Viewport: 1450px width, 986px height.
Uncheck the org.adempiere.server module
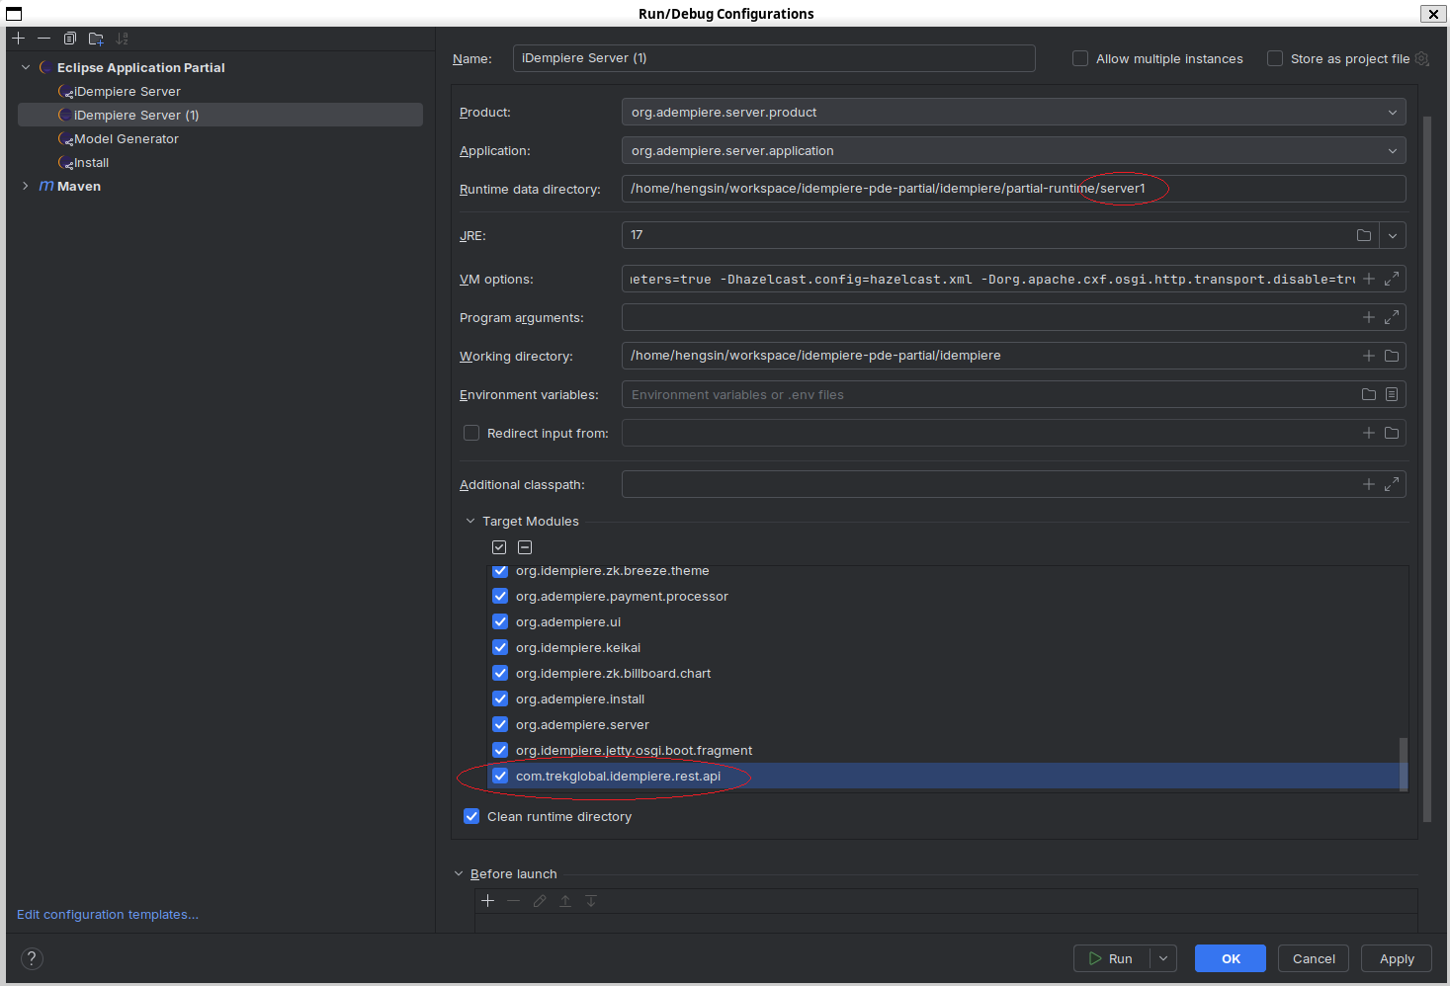pyautogui.click(x=500, y=725)
